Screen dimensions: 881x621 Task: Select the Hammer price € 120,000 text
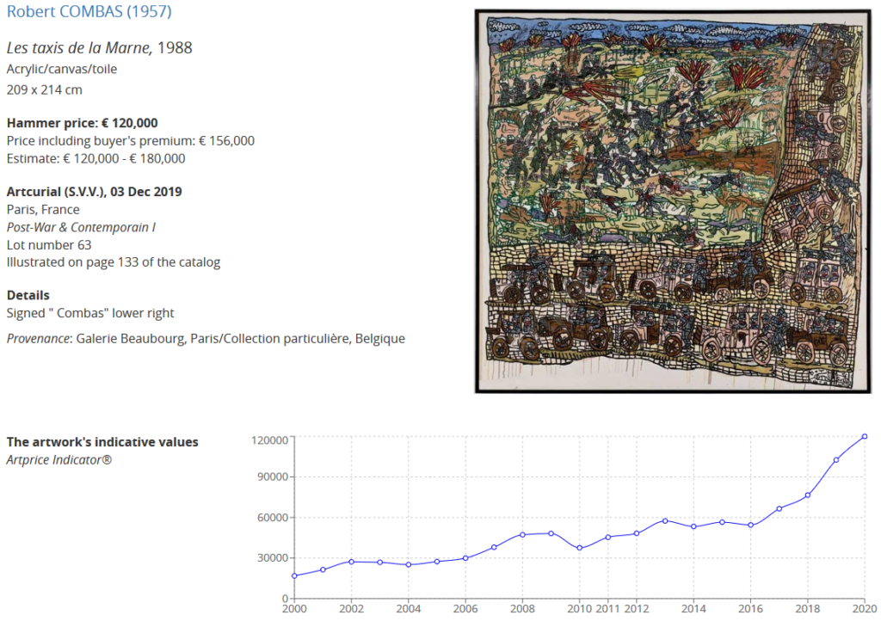(82, 123)
